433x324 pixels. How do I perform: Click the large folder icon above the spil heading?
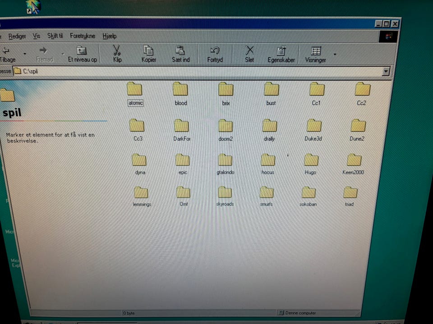click(x=7, y=95)
